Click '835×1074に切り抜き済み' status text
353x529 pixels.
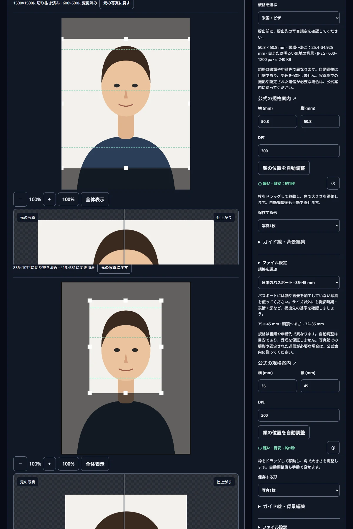click(x=35, y=267)
